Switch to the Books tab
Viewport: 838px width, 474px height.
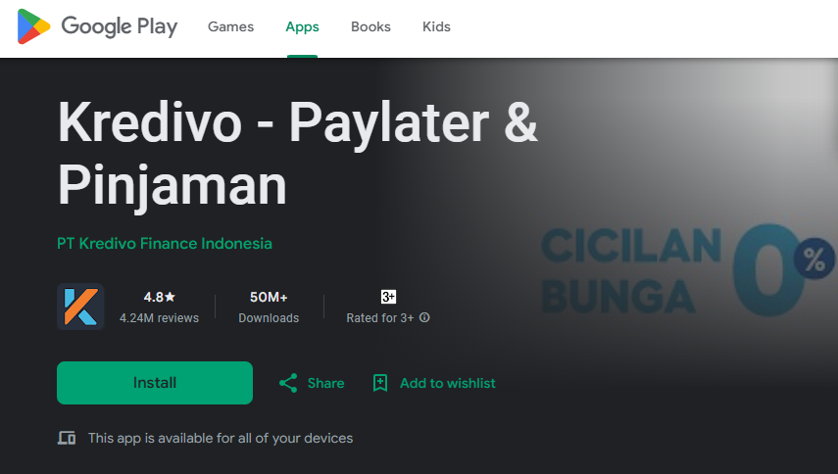pyautogui.click(x=370, y=26)
